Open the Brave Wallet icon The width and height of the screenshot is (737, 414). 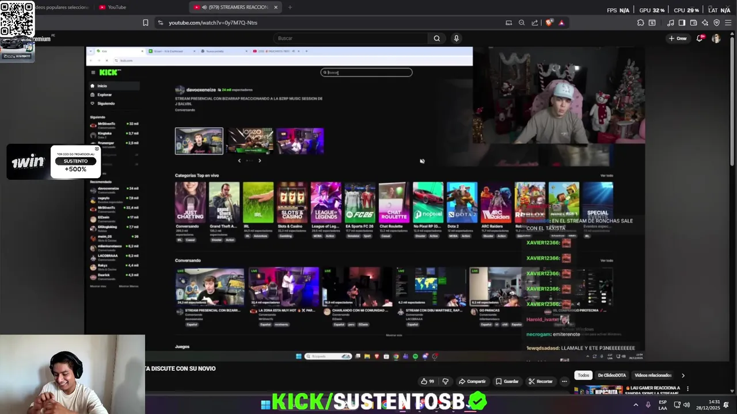[x=693, y=22]
